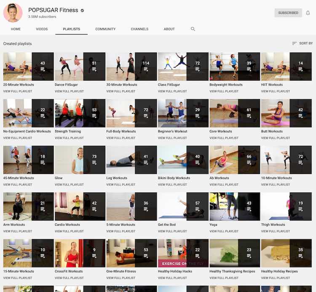
Task: Click playlist queue icon on Yoga thumbnail
Action: pyautogui.click(x=249, y=209)
